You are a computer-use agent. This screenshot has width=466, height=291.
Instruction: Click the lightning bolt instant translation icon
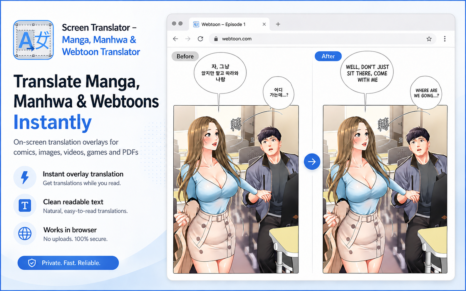tap(25, 177)
